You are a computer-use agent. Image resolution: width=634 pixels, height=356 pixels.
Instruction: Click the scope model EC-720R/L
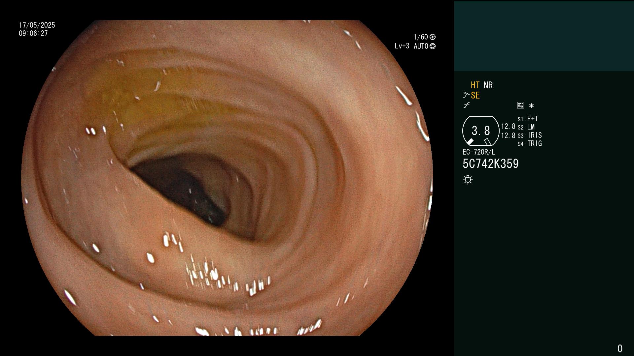click(x=479, y=152)
